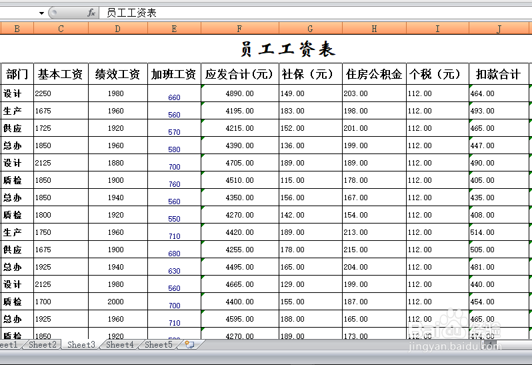
Task: Select column C header
Action: coord(61,29)
